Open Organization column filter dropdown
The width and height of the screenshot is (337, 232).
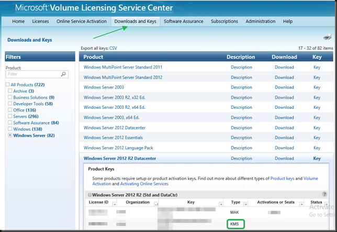pos(156,204)
